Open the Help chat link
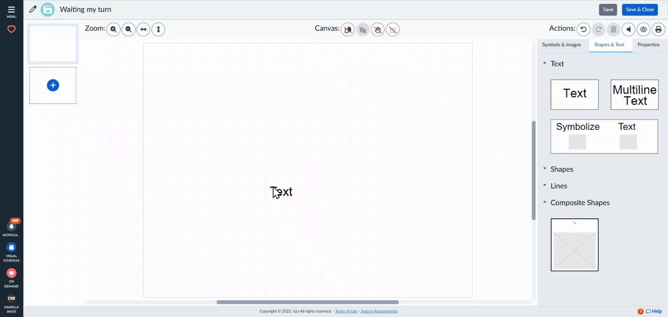Image resolution: width=668 pixels, height=317 pixels. [x=654, y=311]
